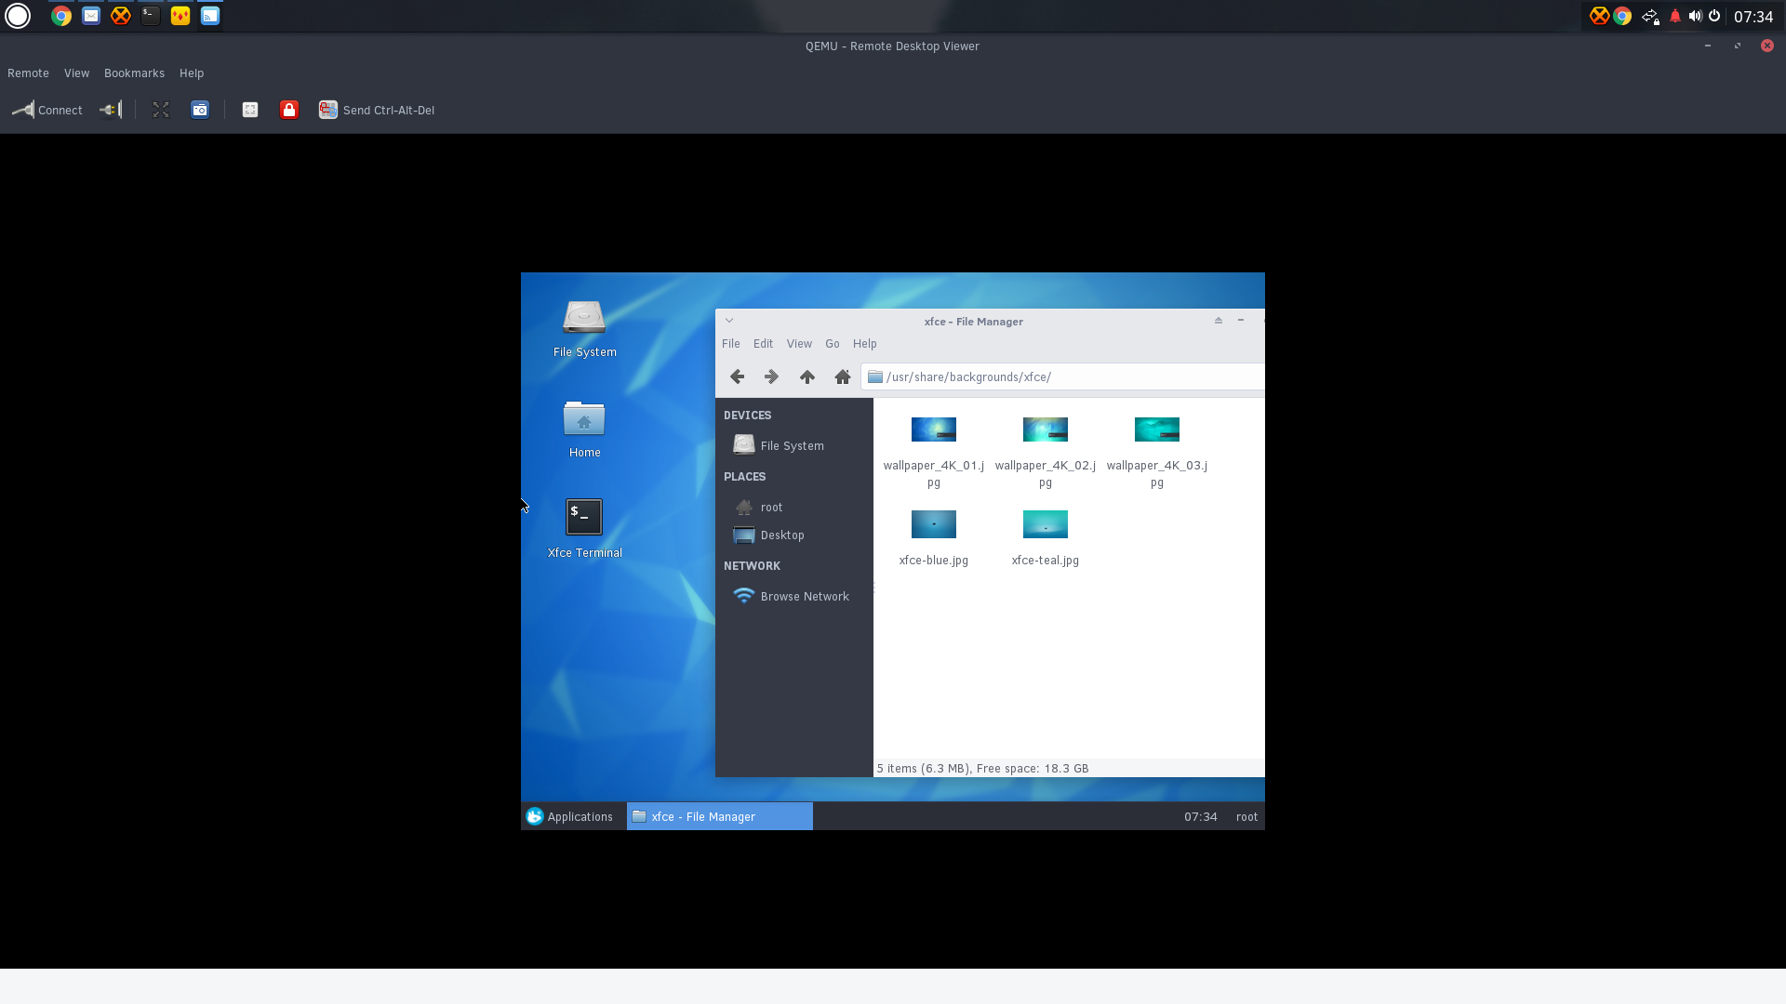Click the Remote Desktop Viewer task icon in panel
The height and width of the screenshot is (1004, 1786).
[x=210, y=16]
